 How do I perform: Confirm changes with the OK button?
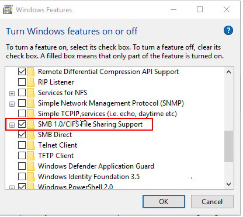[164, 202]
